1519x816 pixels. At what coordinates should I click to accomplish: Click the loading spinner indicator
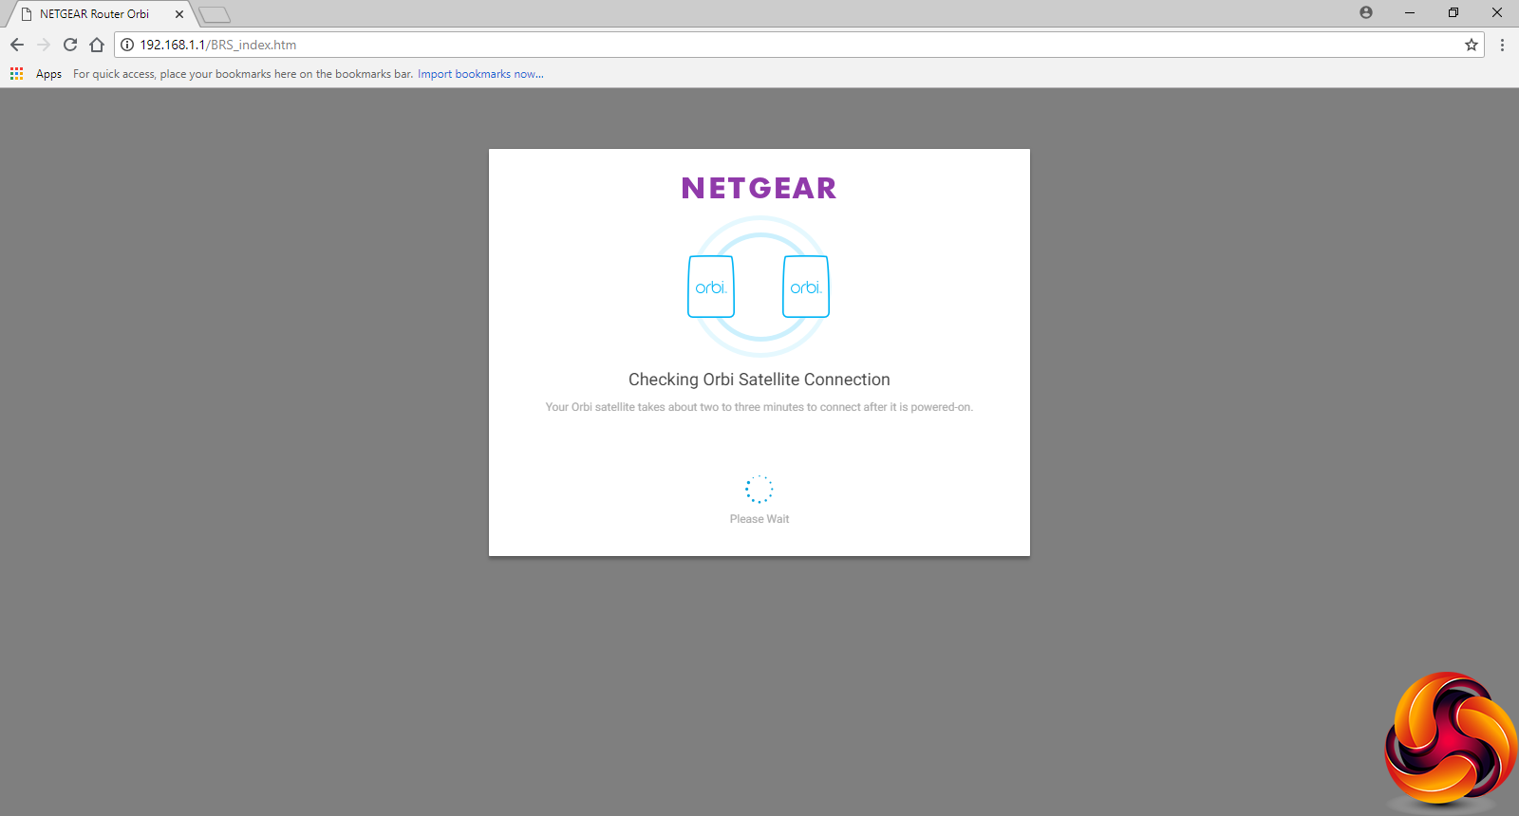click(x=759, y=490)
